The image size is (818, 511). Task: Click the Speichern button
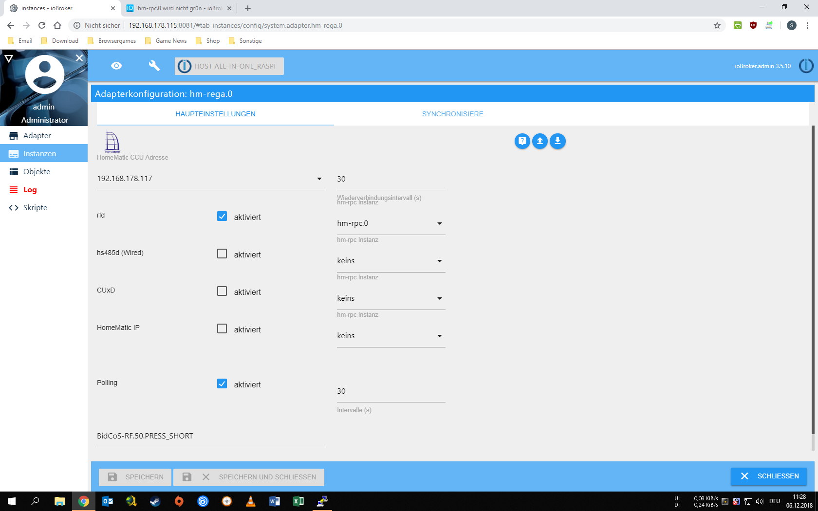pos(135,477)
